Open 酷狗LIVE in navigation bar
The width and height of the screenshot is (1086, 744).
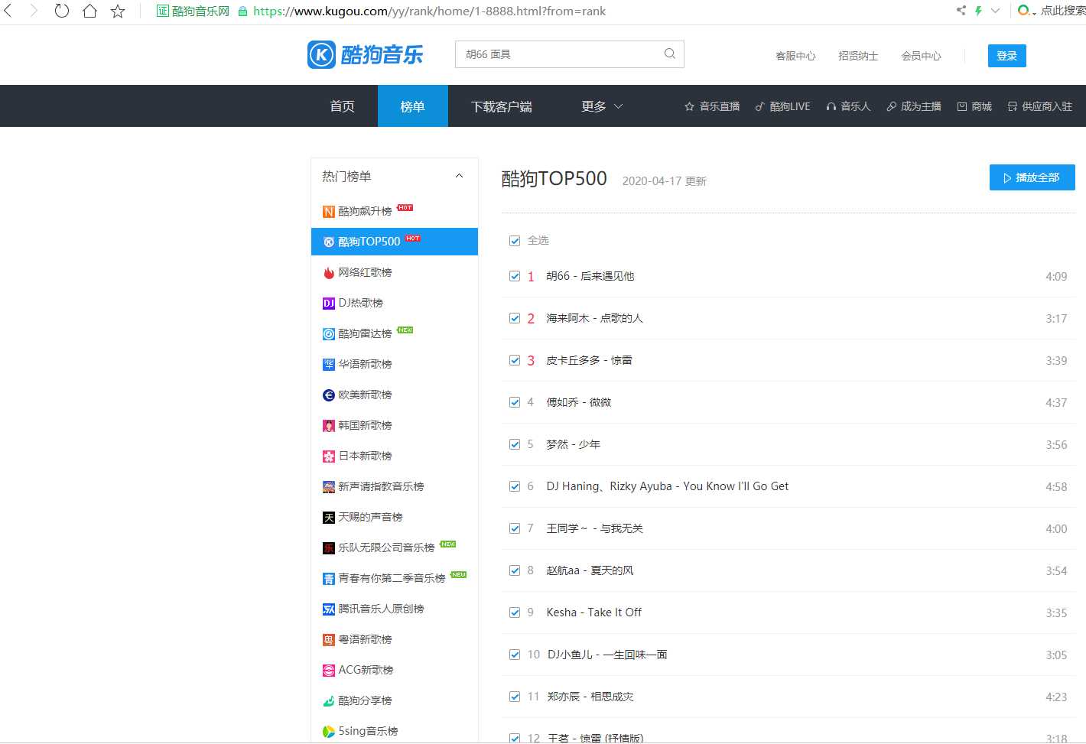tap(782, 106)
